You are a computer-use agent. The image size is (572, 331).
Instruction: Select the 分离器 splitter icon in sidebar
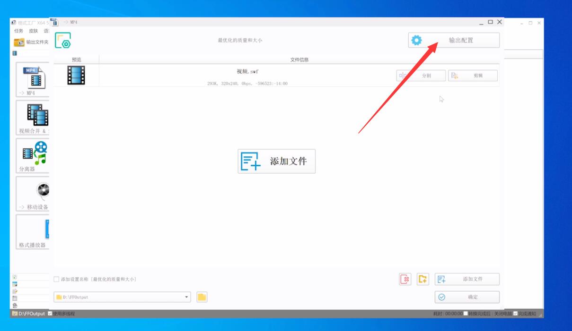point(33,156)
